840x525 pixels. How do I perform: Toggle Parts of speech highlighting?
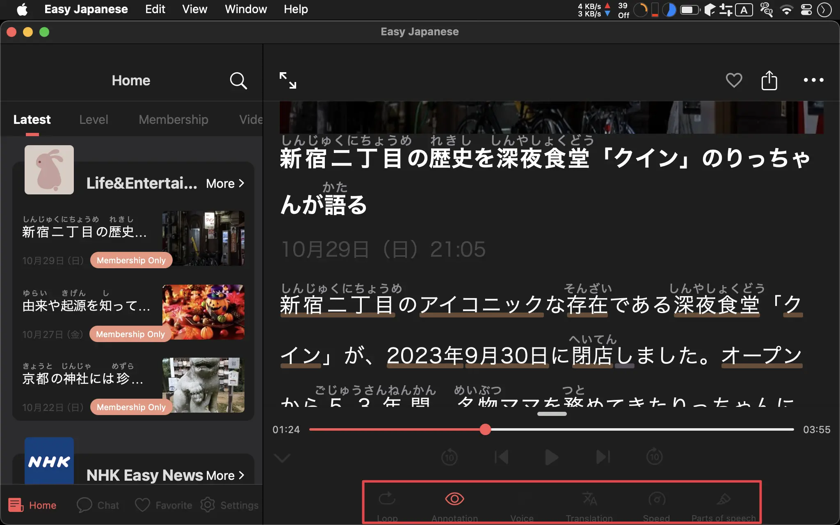point(724,507)
